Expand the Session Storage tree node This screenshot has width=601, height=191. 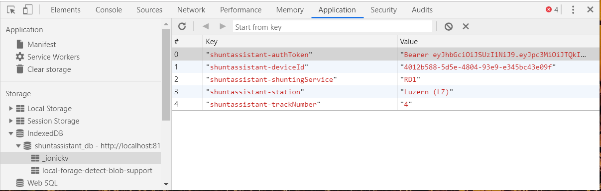coord(11,121)
